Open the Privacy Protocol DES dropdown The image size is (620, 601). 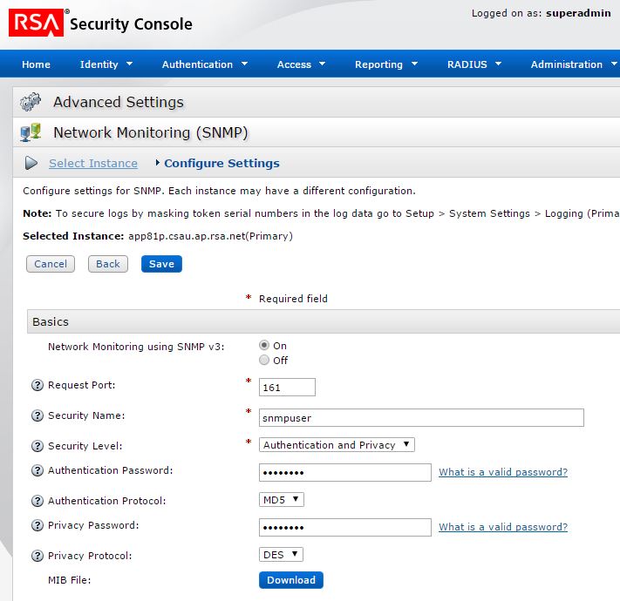click(x=281, y=555)
